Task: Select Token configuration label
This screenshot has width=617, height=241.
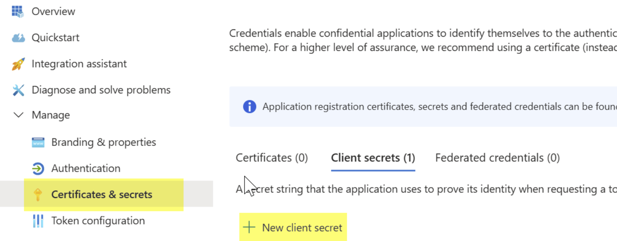Action: (x=98, y=221)
